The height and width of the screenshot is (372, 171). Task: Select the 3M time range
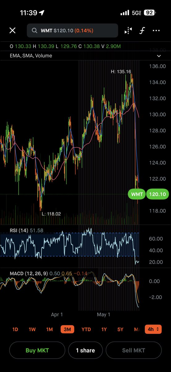click(67, 329)
